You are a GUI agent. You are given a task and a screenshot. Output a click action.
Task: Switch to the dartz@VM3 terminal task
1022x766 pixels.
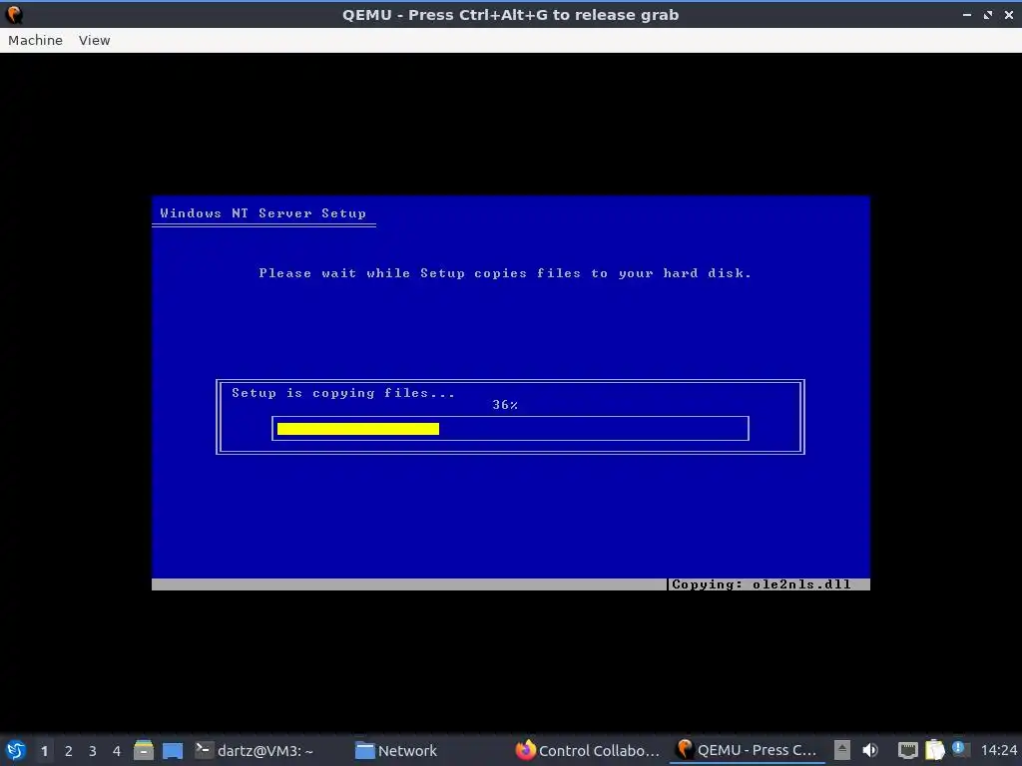(x=255, y=750)
